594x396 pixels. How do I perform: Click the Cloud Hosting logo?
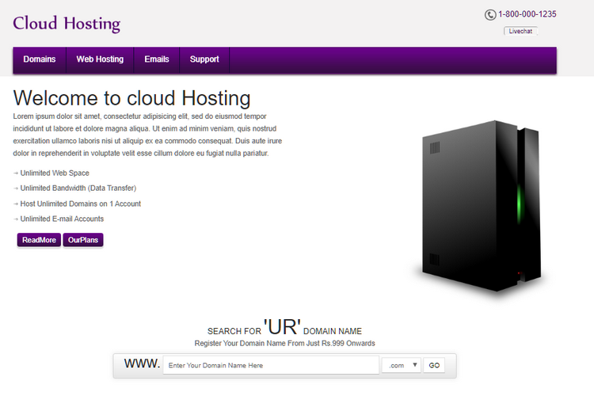coord(67,23)
